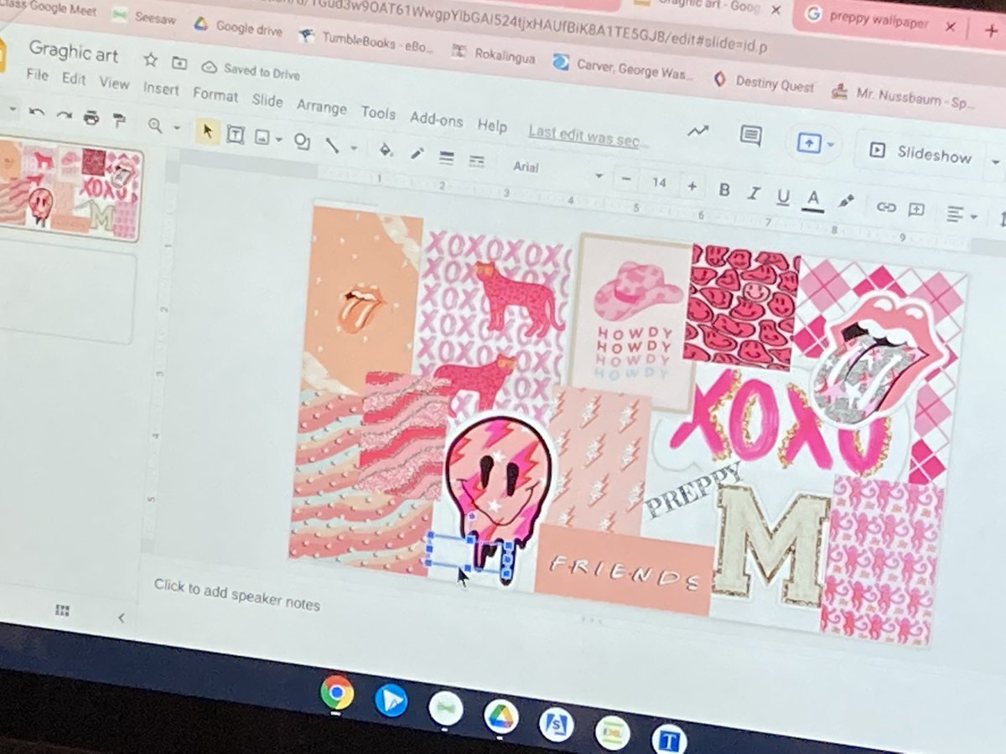1006x754 pixels.
Task: Open the Last edit history link
Action: click(588, 138)
